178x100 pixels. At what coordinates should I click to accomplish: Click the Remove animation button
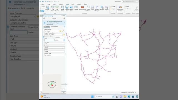[x=128, y=9]
